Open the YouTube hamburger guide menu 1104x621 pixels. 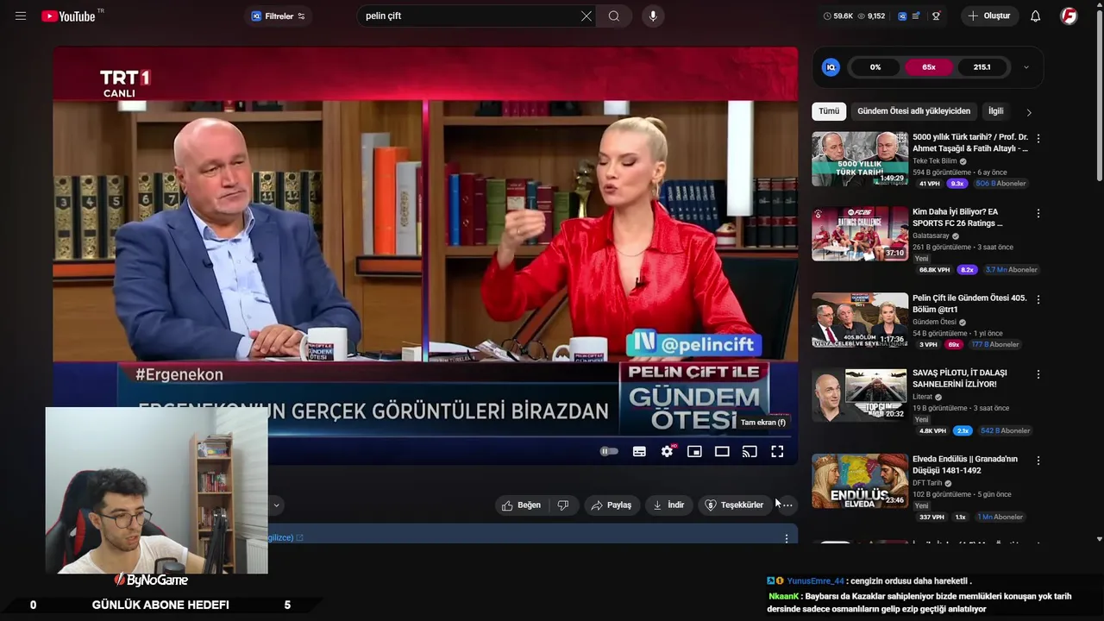point(21,16)
